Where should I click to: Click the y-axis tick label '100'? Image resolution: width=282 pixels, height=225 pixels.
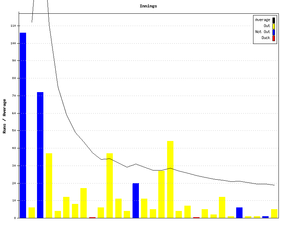click(x=13, y=44)
